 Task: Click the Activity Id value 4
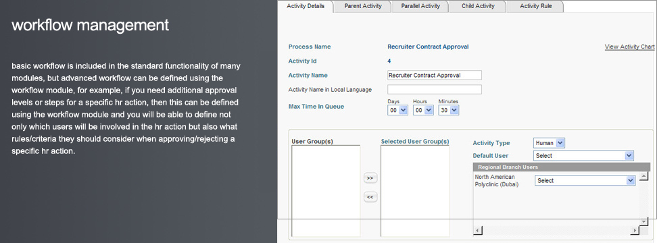(389, 61)
